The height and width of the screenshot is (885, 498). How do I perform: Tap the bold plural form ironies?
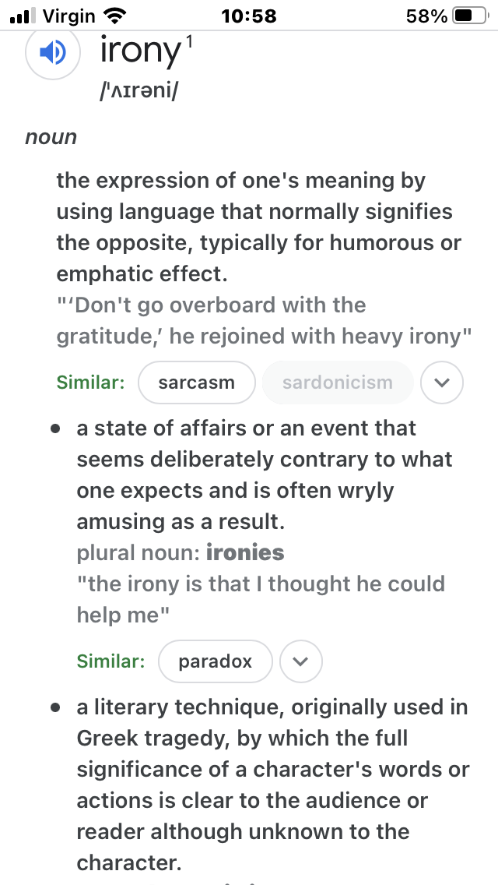pyautogui.click(x=245, y=552)
